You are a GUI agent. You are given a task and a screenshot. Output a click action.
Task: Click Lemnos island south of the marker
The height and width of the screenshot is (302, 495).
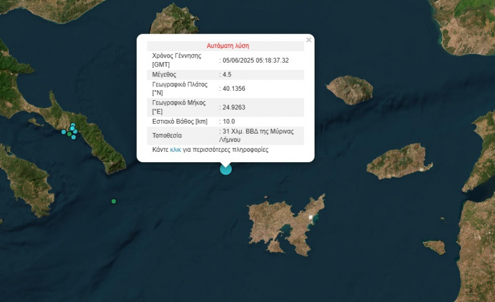tap(286, 226)
